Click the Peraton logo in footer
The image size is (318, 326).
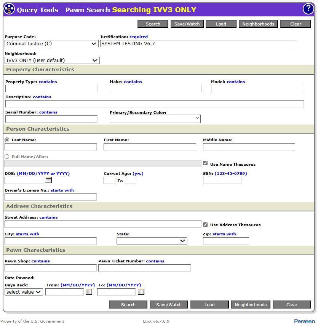point(304,321)
